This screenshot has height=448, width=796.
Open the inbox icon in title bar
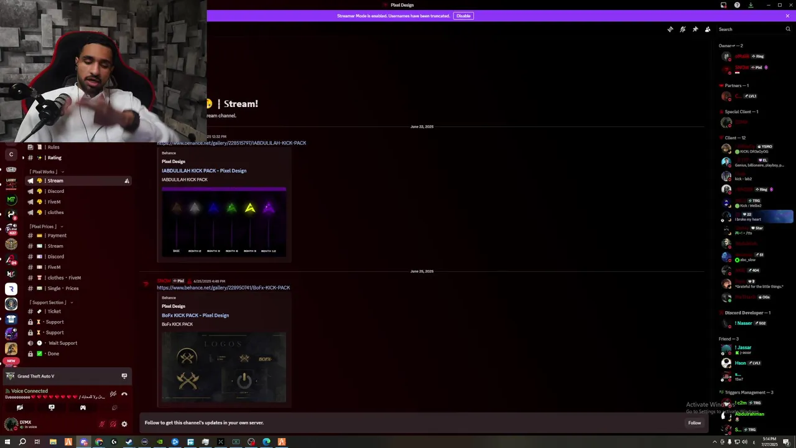coord(723,5)
